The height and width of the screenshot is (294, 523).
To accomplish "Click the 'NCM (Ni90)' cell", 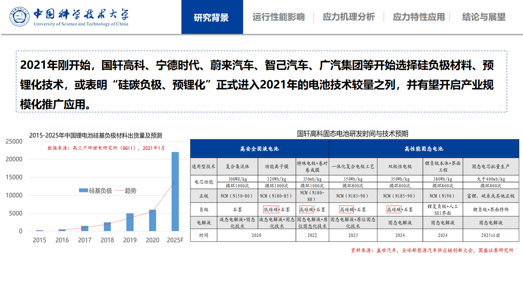I will (x=443, y=196).
